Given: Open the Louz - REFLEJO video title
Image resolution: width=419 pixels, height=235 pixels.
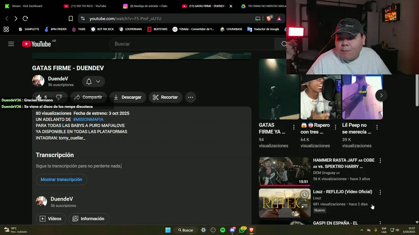Looking at the screenshot, I should point(342,192).
